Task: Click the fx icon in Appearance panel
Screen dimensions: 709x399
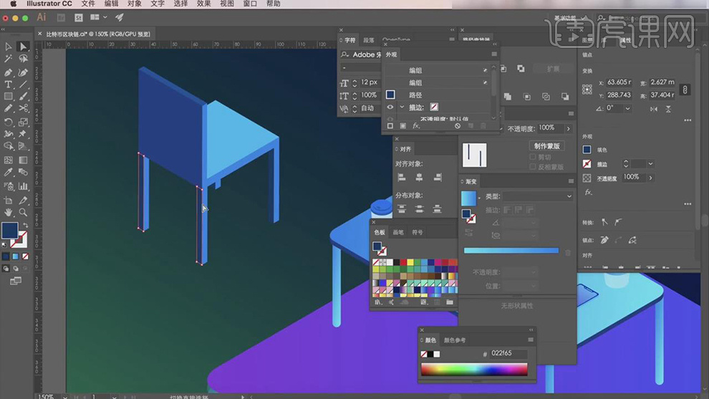Action: click(416, 126)
